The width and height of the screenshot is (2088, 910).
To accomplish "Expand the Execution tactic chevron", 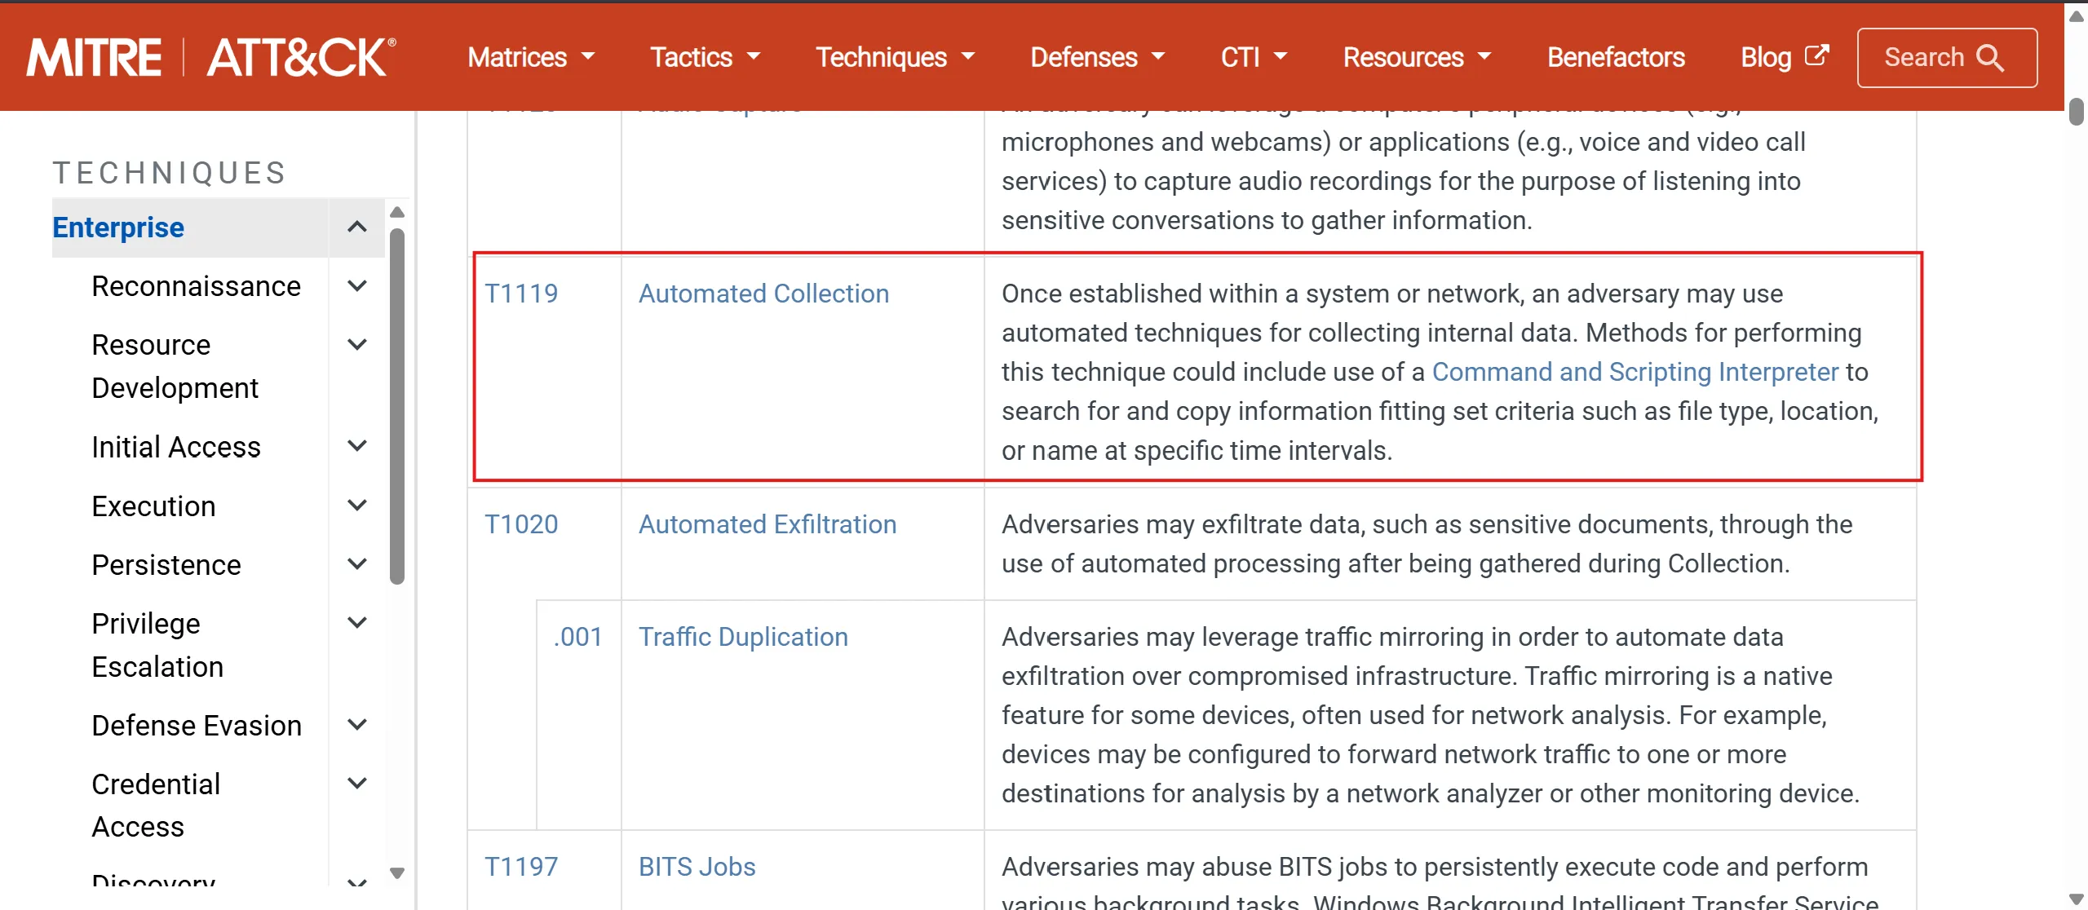I will (356, 506).
